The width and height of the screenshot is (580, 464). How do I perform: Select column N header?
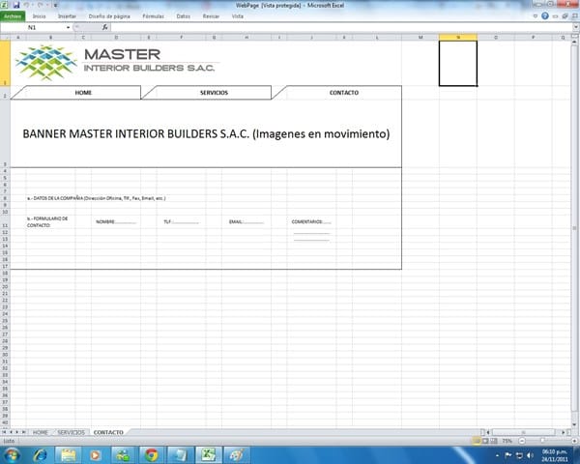coord(458,38)
